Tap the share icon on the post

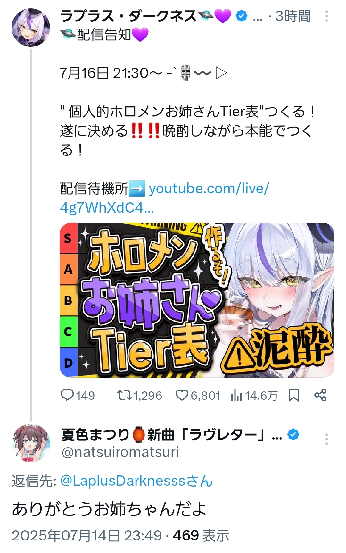click(x=320, y=395)
